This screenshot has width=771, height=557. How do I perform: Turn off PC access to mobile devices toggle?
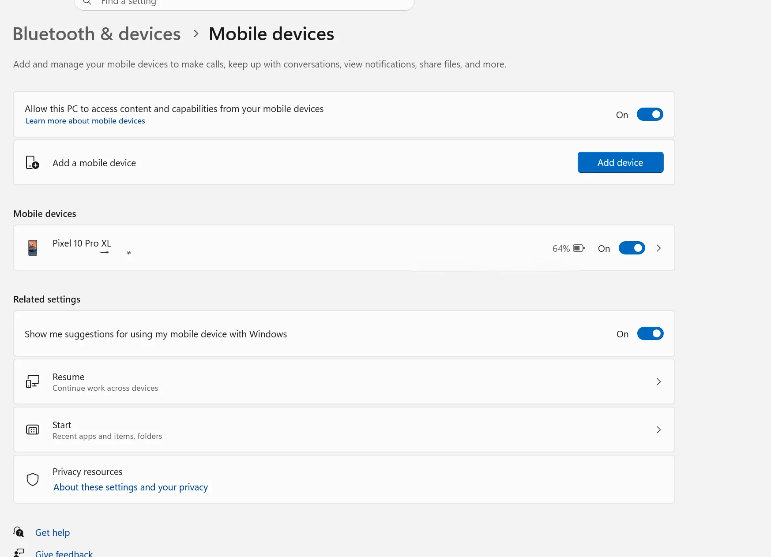[x=650, y=115]
